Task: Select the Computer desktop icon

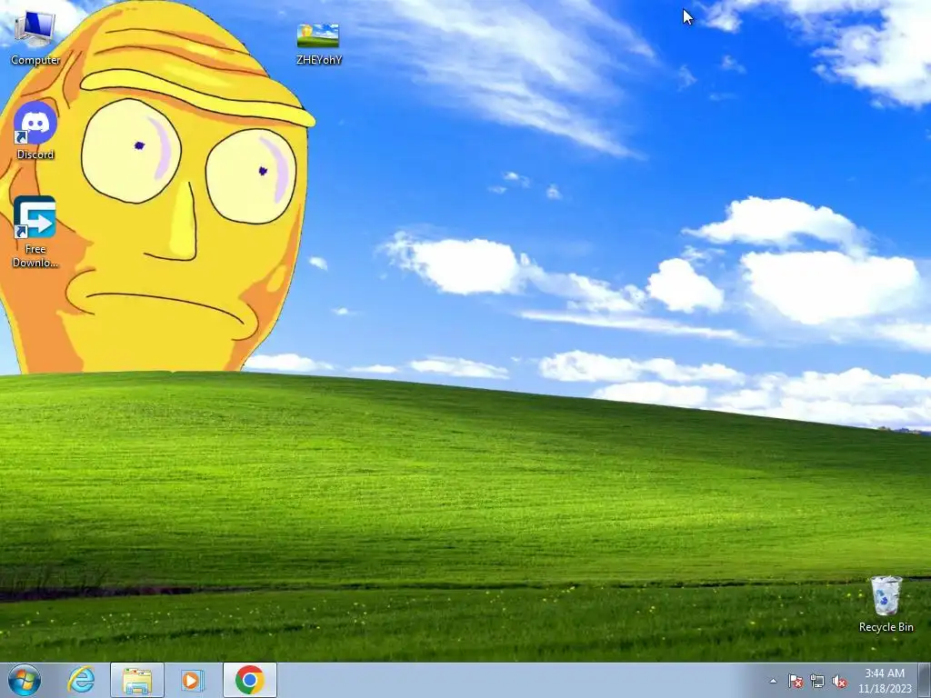Action: tap(35, 36)
